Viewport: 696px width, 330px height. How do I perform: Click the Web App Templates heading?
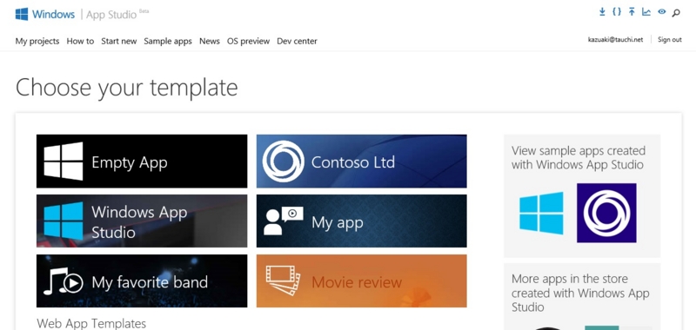[91, 323]
